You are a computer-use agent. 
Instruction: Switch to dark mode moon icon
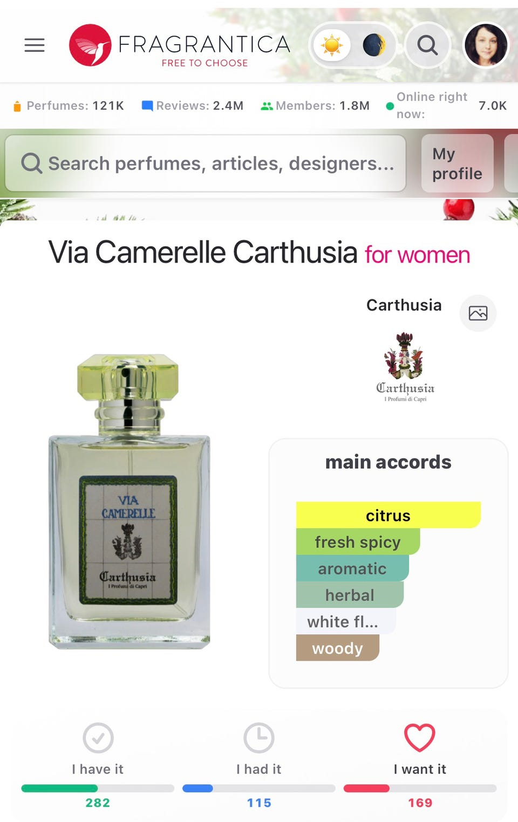point(373,45)
